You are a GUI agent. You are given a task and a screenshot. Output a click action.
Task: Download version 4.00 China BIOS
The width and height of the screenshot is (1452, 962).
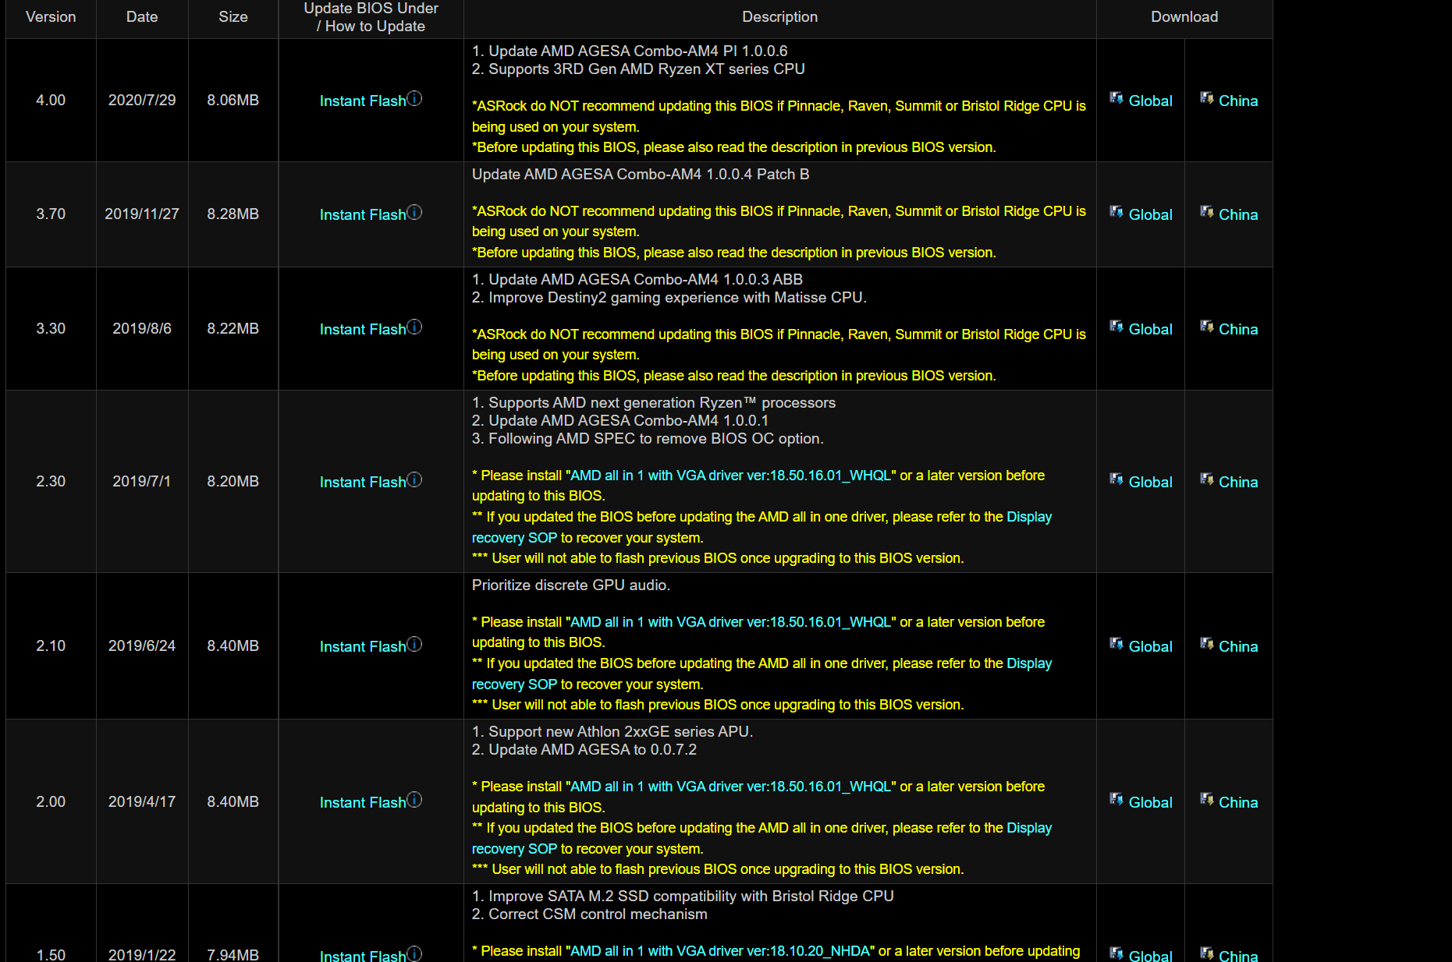[1238, 101]
